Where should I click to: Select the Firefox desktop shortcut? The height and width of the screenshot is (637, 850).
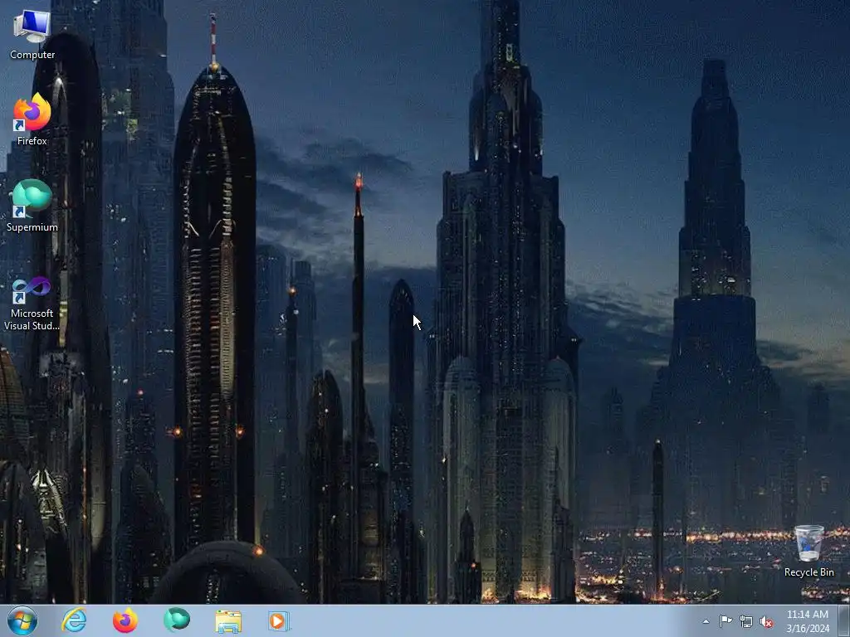tap(32, 119)
